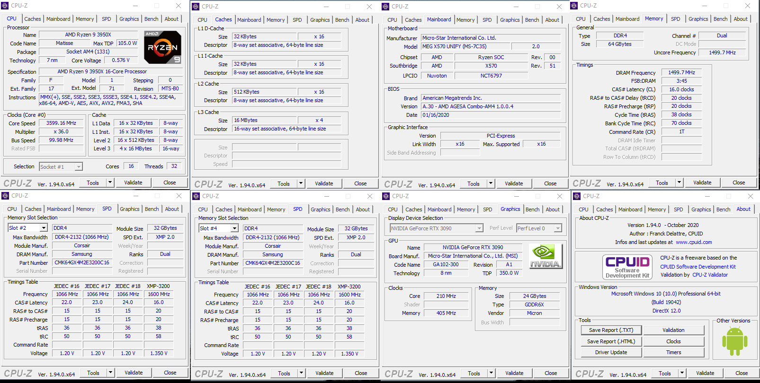The height and width of the screenshot is (383, 760).
Task: Click the Save Report (.TXT) button
Action: point(611,330)
